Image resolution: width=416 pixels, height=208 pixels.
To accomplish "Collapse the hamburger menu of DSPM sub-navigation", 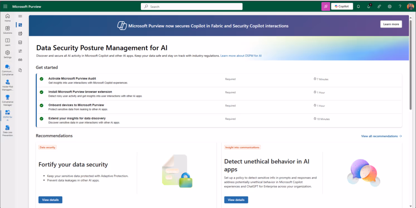I will click(x=20, y=16).
